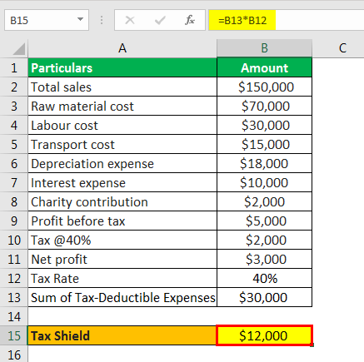Select column A header
The width and height of the screenshot is (364, 362).
[122, 48]
